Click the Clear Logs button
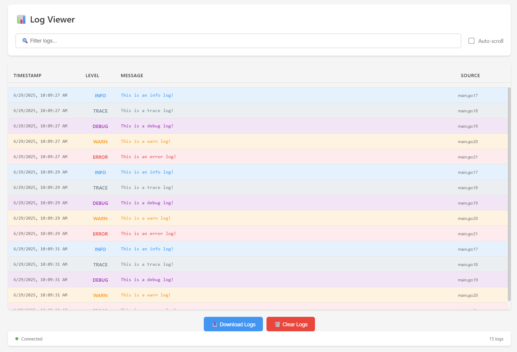Viewport: 517px width, 352px height. coord(290,324)
